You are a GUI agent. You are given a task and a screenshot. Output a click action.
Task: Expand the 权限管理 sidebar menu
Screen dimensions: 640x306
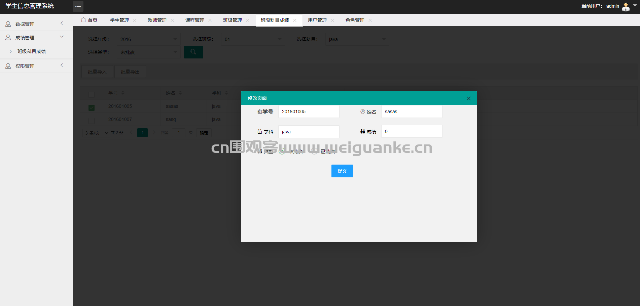point(62,65)
